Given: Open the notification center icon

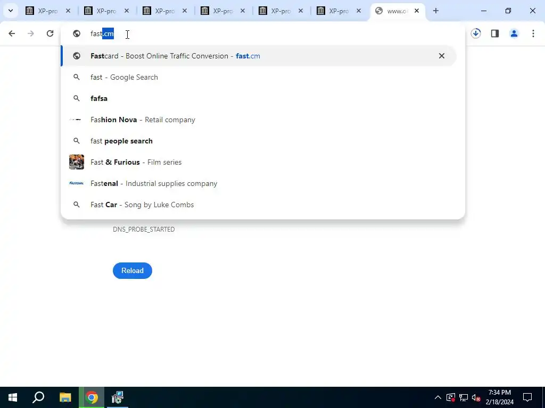Looking at the screenshot, I should [527, 397].
